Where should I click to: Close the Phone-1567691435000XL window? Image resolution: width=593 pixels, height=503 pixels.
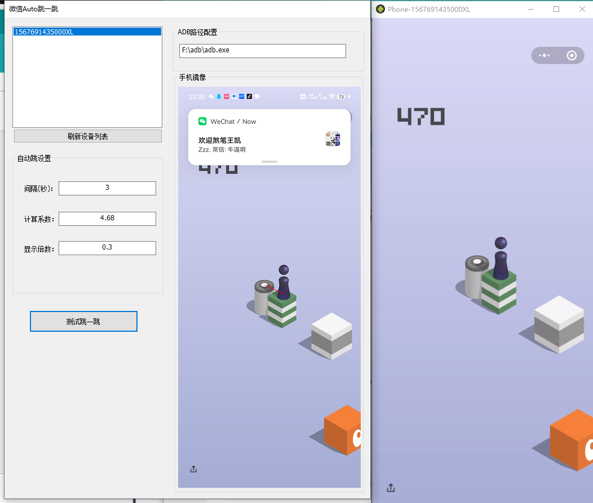click(x=582, y=9)
